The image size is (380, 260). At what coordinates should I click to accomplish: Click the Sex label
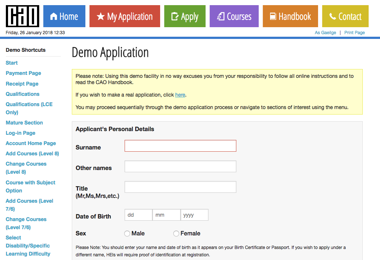[x=81, y=233]
